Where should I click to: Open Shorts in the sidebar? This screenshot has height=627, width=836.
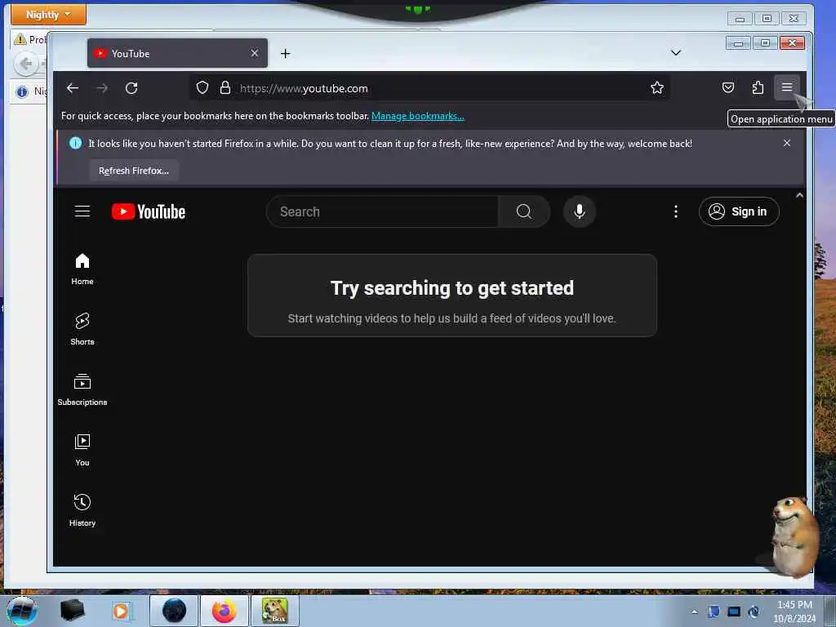(82, 330)
